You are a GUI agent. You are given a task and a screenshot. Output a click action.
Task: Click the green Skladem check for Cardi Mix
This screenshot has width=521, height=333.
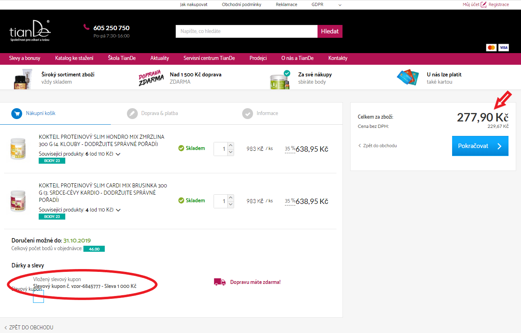(x=181, y=200)
